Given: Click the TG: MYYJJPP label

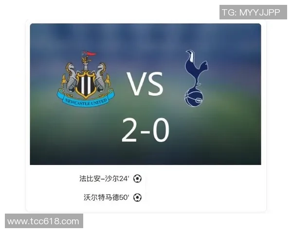Looking at the screenshot, I should [x=253, y=12].
